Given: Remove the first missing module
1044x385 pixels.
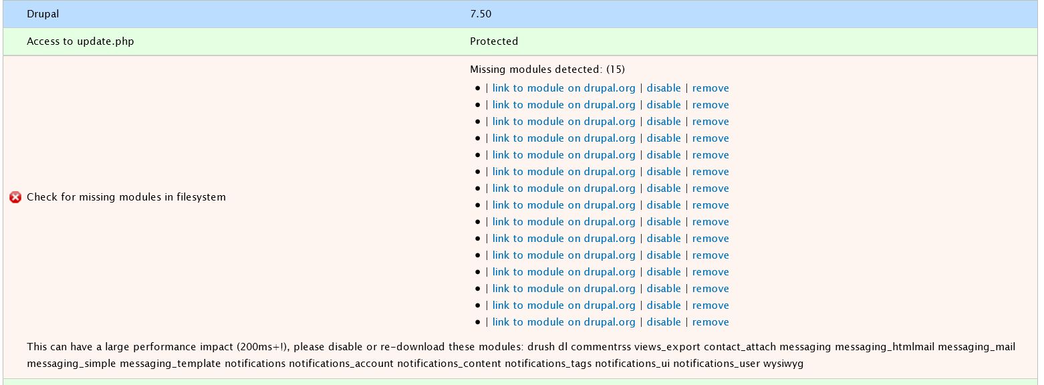Looking at the screenshot, I should coord(710,88).
